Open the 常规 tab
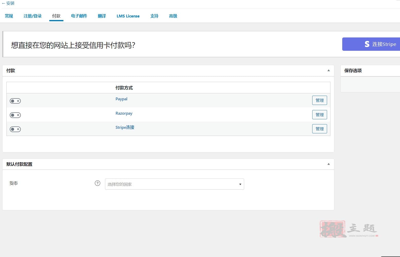Viewport: 400px width, 257px height. (9, 16)
